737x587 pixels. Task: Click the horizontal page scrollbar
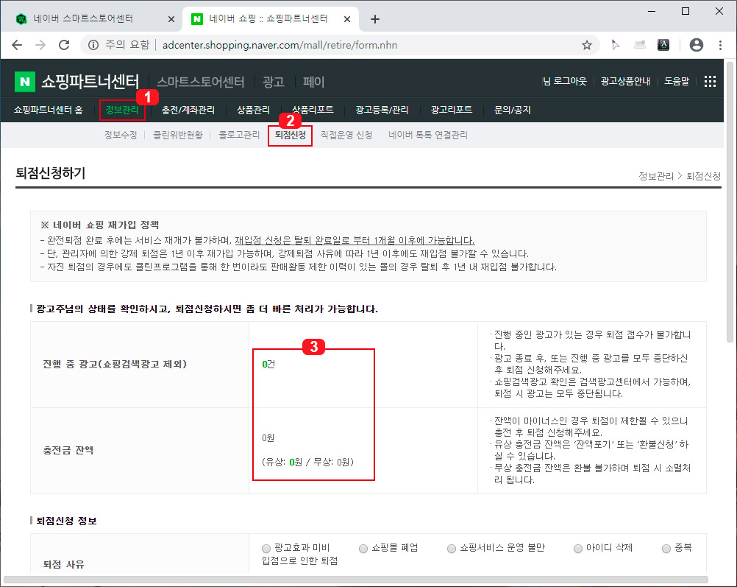(356, 580)
